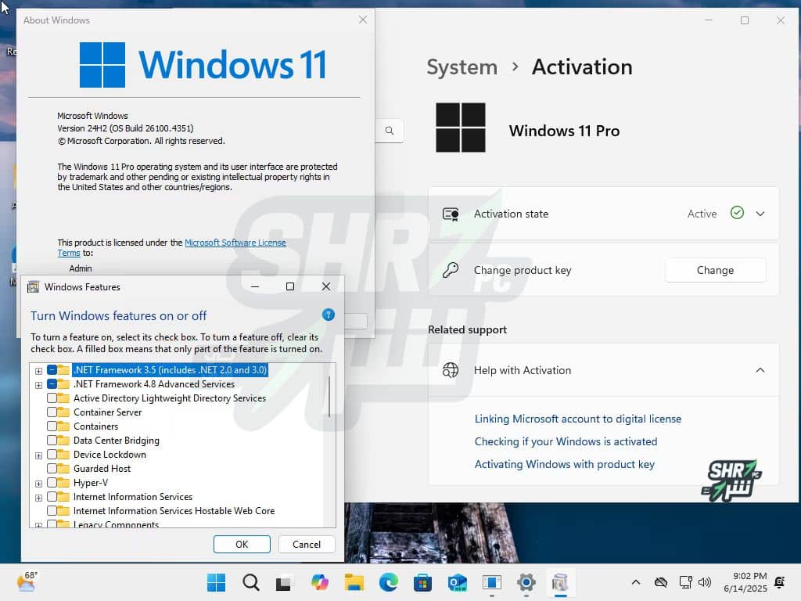Switch to Windows Features taskbar item

click(560, 582)
